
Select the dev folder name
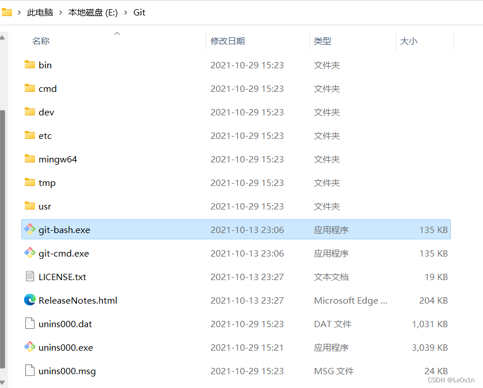pos(47,112)
